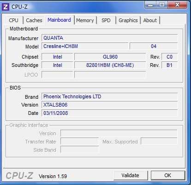Click the Manufacturer field showing QUANTA
The image size is (191, 185).
pyautogui.click(x=109, y=38)
